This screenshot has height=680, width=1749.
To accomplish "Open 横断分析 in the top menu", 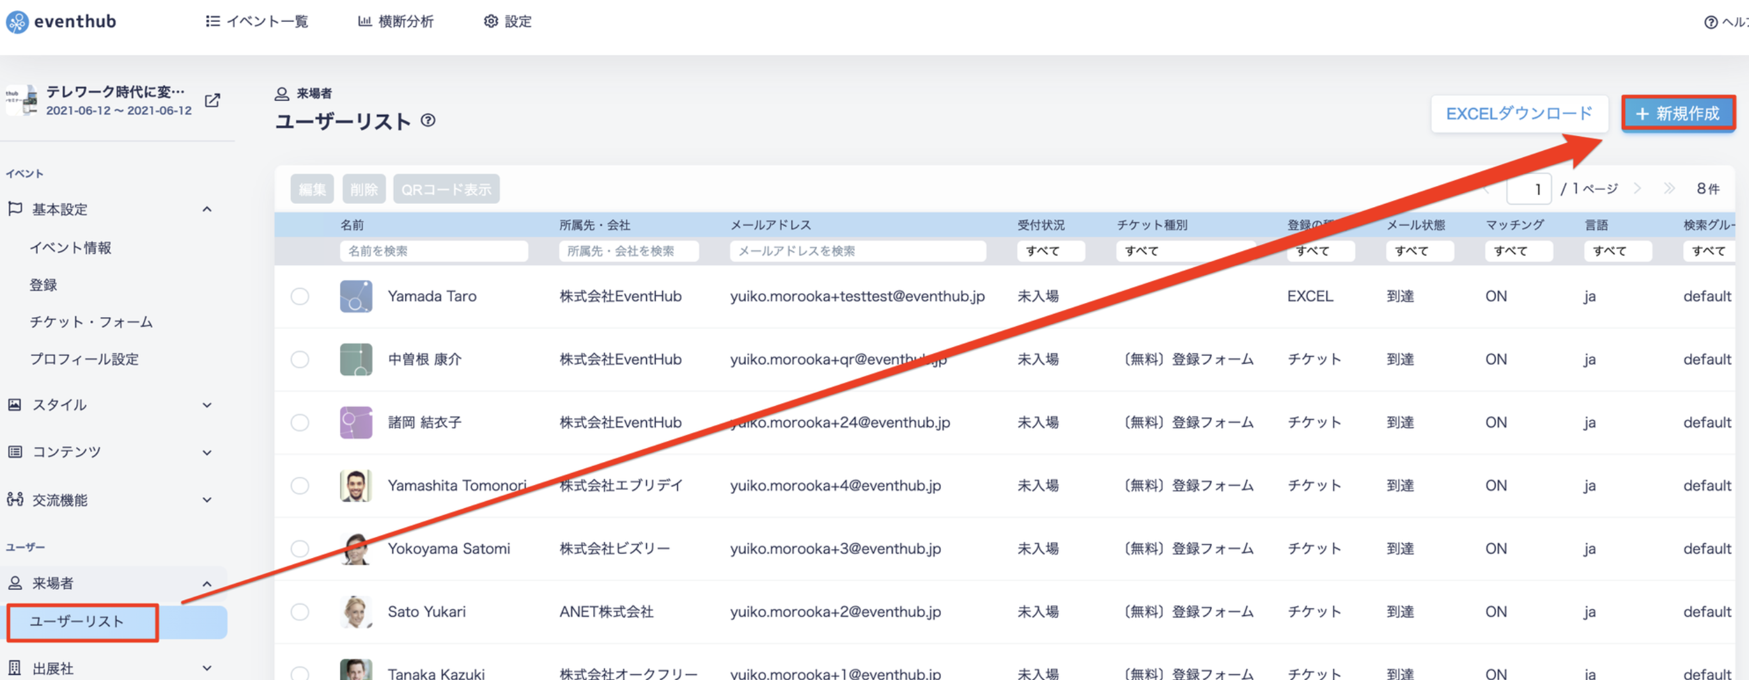I will 396,22.
